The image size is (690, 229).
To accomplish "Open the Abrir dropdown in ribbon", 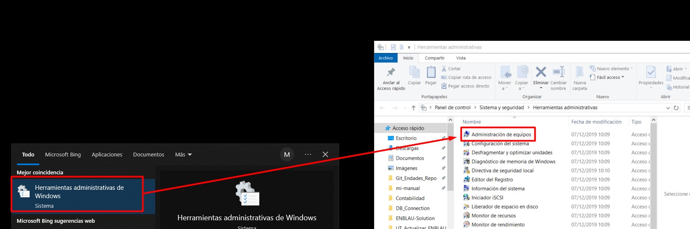I will pyautogui.click(x=677, y=69).
